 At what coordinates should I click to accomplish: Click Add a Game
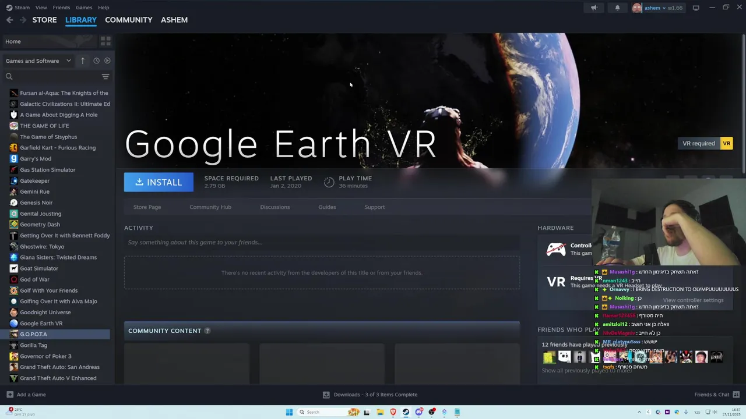click(31, 395)
